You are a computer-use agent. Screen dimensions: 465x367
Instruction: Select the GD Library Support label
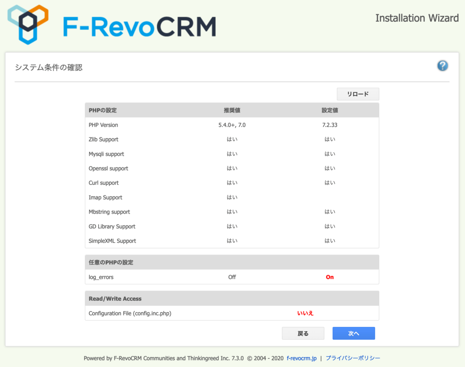coord(112,227)
